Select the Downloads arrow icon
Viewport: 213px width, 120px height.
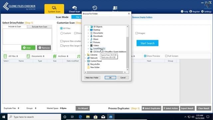[x=91, y=36]
